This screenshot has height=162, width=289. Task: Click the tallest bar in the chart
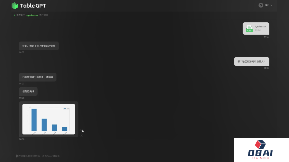(34, 120)
